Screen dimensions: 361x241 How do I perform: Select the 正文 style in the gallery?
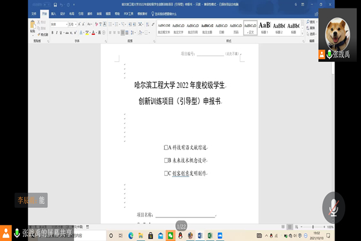(250, 28)
